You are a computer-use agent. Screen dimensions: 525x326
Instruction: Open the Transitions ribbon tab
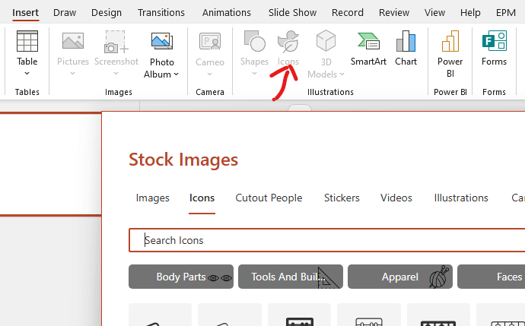pos(161,13)
